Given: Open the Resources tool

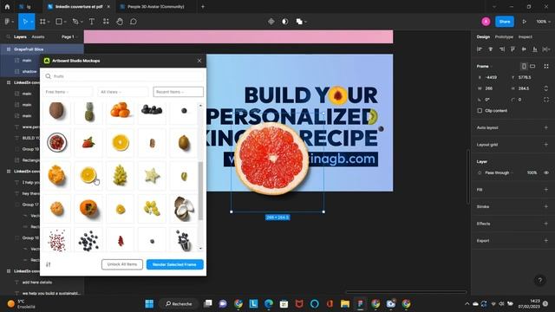Looking at the screenshot, I should 106,22.
